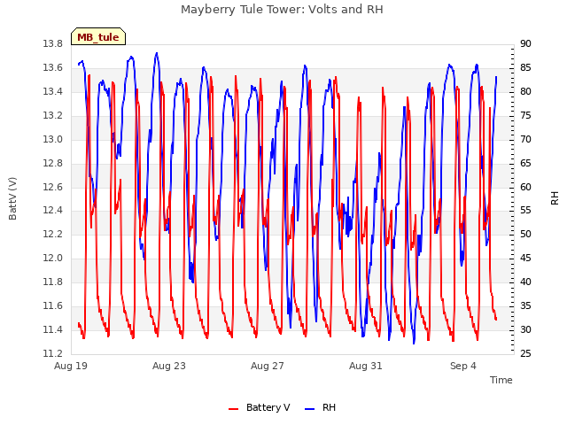Click the 70 RH tick label
This screenshot has width=567, height=425.
click(x=525, y=140)
